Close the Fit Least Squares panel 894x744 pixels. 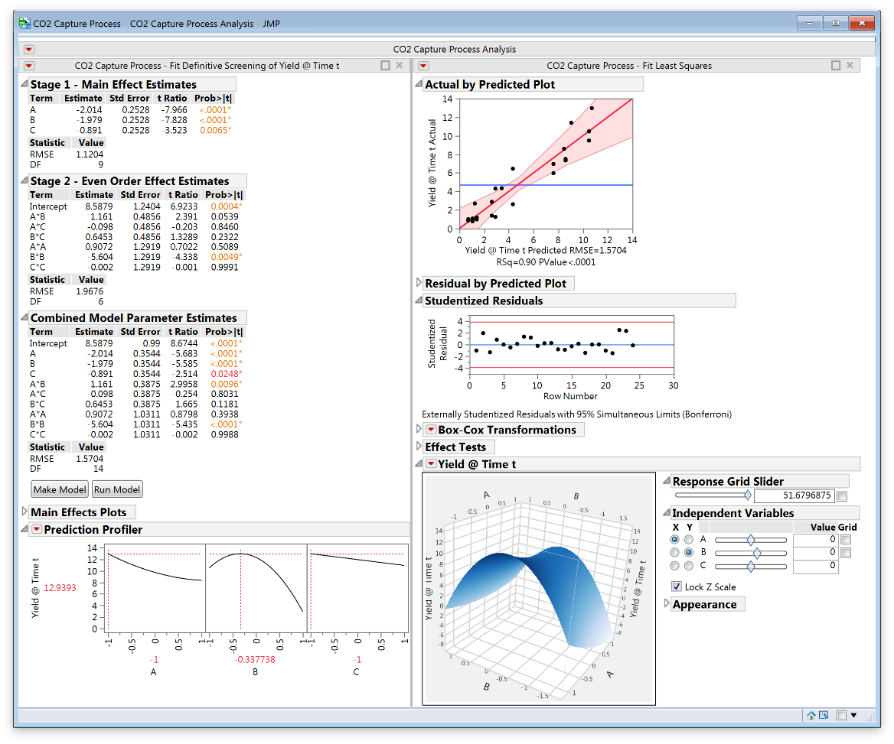[850, 66]
